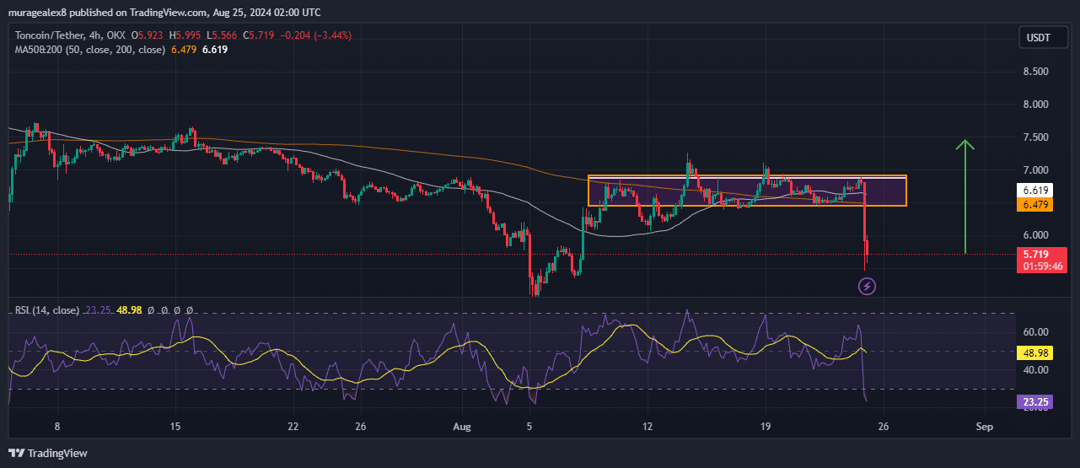This screenshot has width=1080, height=468.
Task: Click the white 6.619 price axis label
Action: pos(1036,191)
